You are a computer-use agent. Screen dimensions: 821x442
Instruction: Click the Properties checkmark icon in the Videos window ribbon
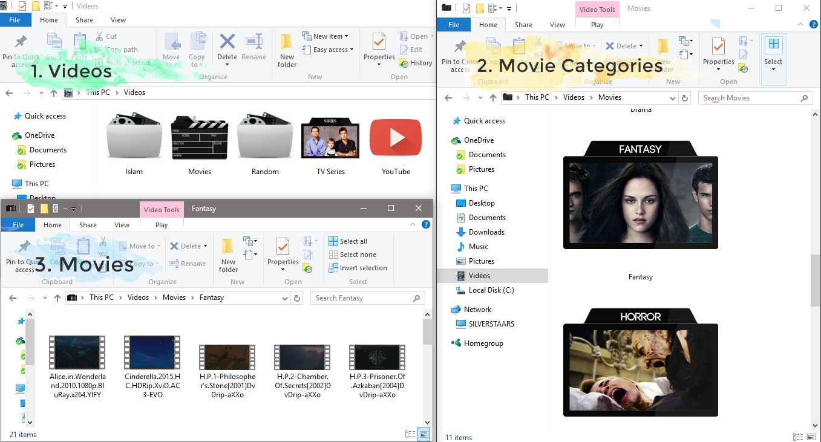click(379, 41)
